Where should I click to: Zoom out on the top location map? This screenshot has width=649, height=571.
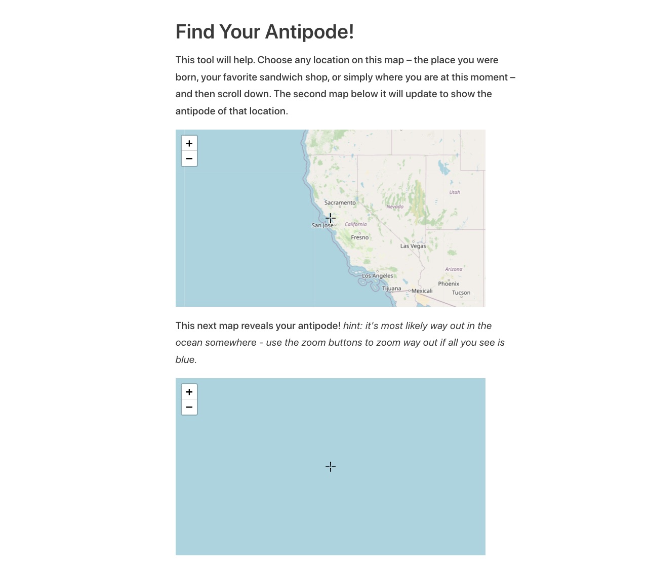[189, 158]
